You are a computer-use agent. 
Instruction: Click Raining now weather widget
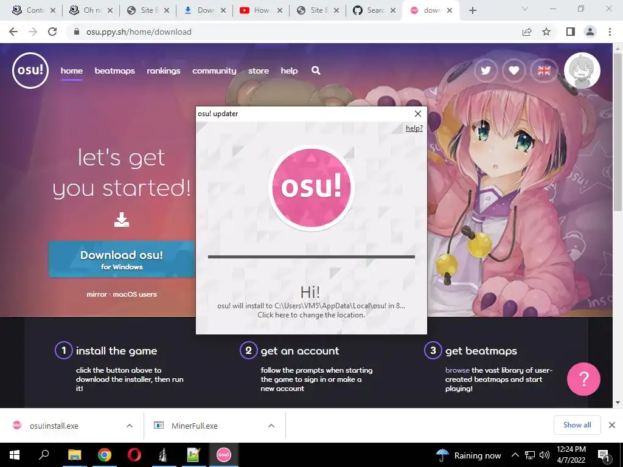coord(468,455)
